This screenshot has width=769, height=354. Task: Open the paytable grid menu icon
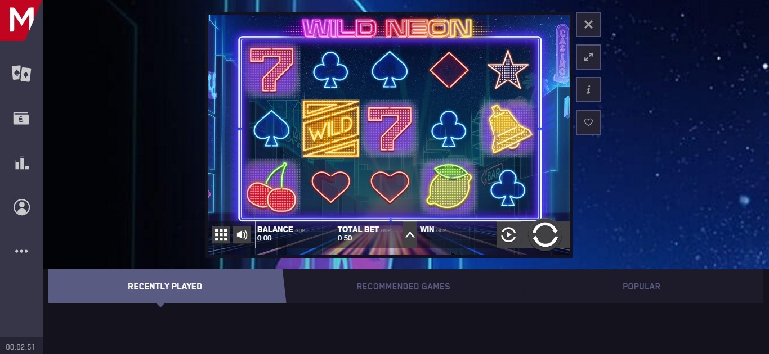point(221,235)
